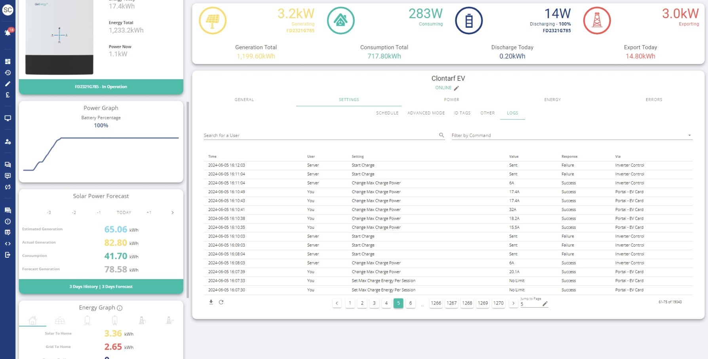This screenshot has width=708, height=359.
Task: Open the Energy Graph info icon
Action: point(120,308)
